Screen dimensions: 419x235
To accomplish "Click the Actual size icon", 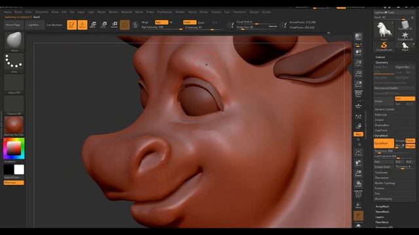I will coord(358,74).
